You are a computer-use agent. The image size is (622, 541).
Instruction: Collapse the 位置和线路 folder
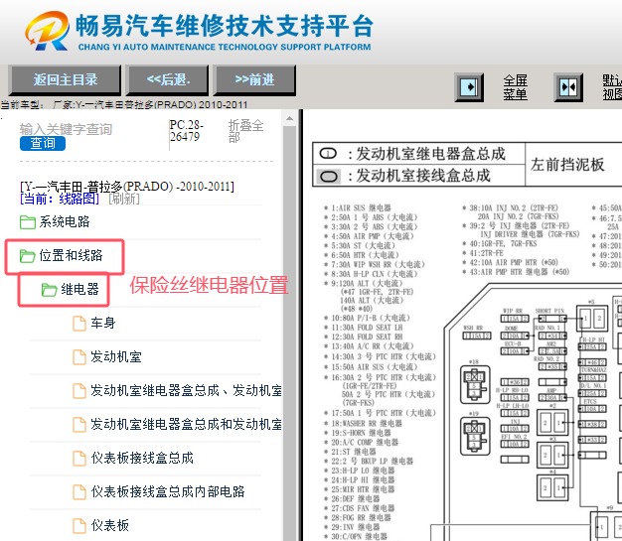(x=71, y=255)
